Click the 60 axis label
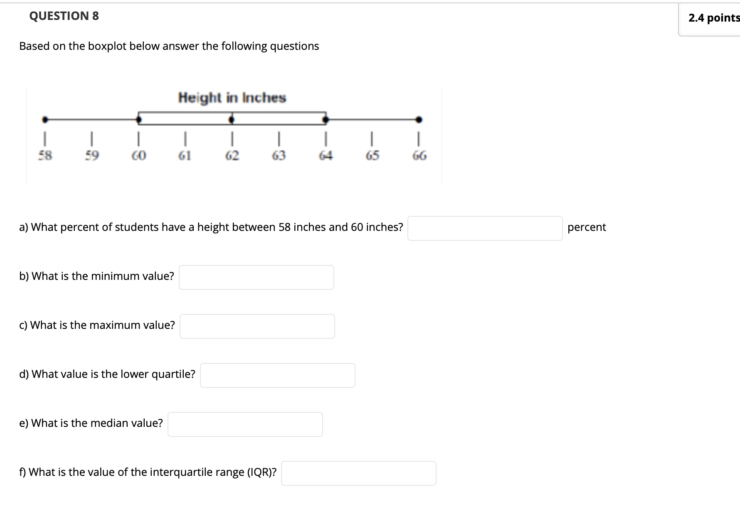 [139, 156]
